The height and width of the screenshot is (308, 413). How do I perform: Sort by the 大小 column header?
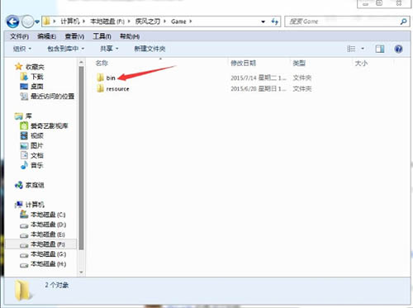(x=361, y=63)
